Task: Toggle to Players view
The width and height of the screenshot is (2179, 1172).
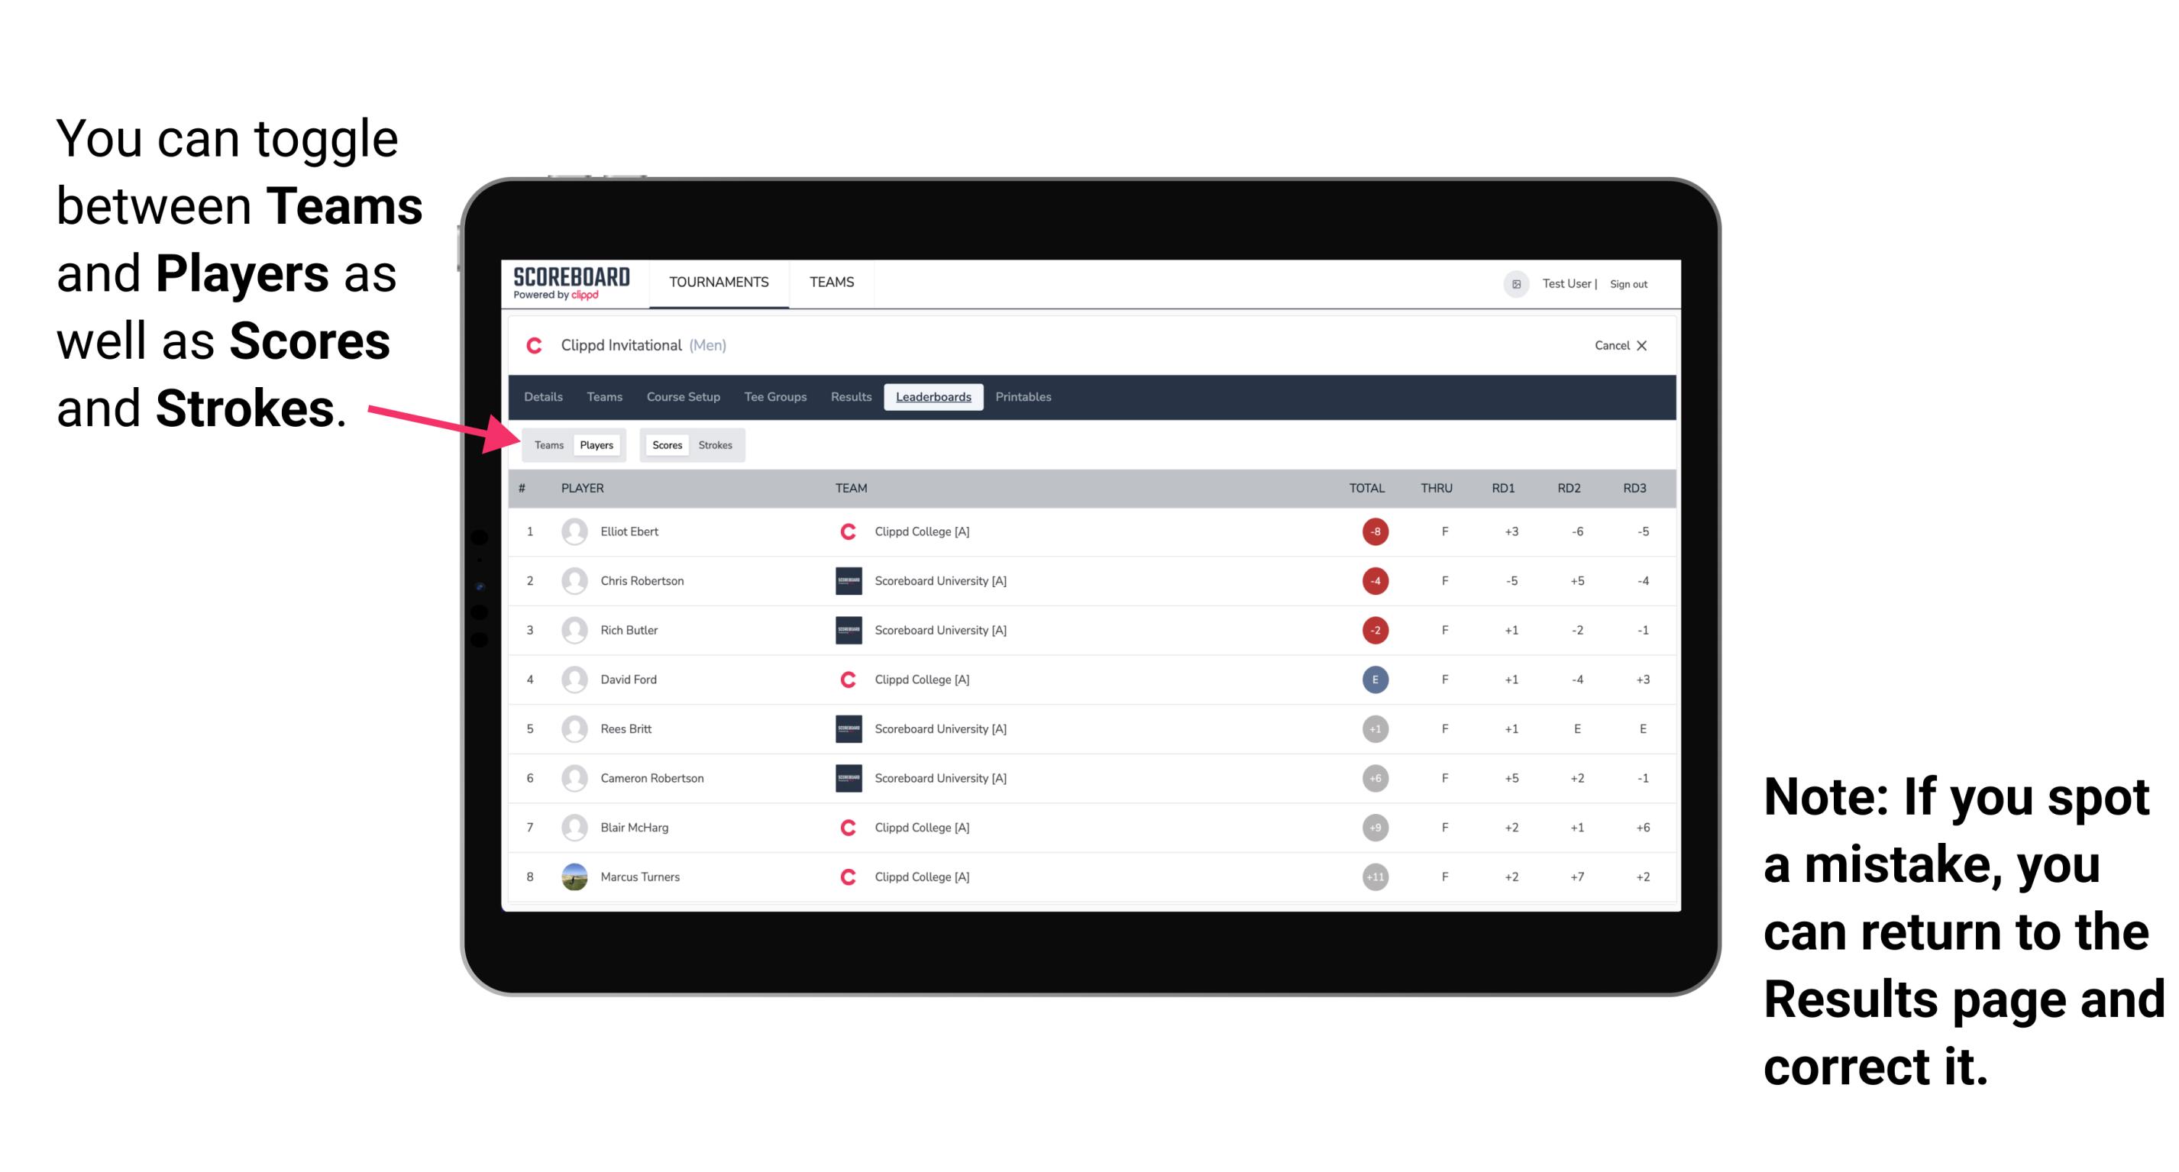Action: (596, 444)
